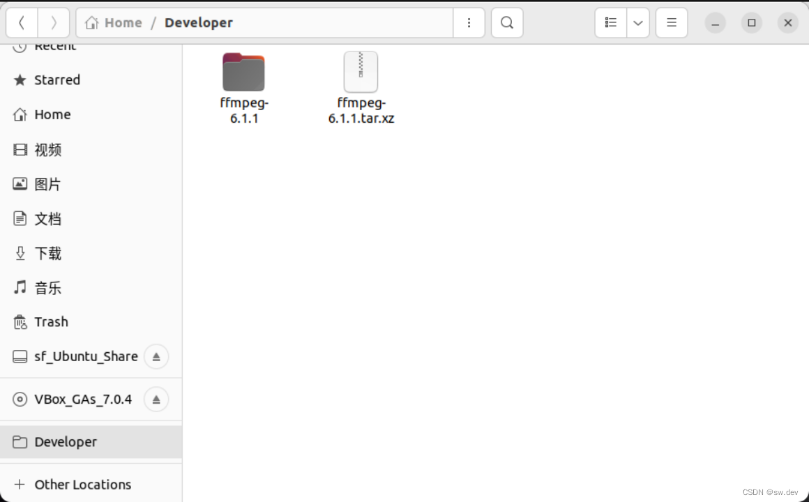Open the 音乐 music folder
The image size is (809, 502).
click(x=91, y=288)
